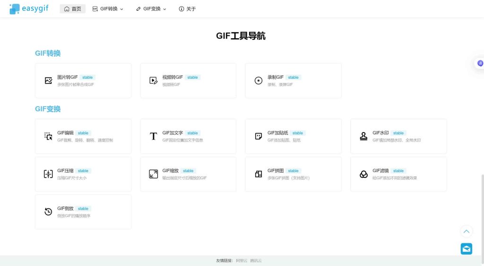Click the GIF滤镜 filter icon
The width and height of the screenshot is (484, 266).
[x=363, y=174]
